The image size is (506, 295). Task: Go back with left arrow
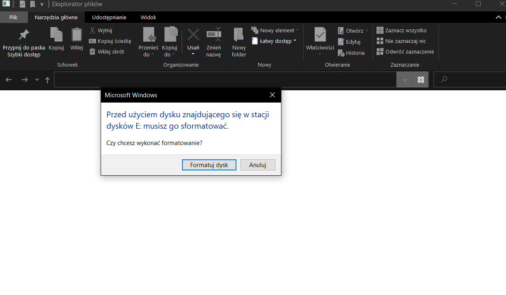pos(9,80)
